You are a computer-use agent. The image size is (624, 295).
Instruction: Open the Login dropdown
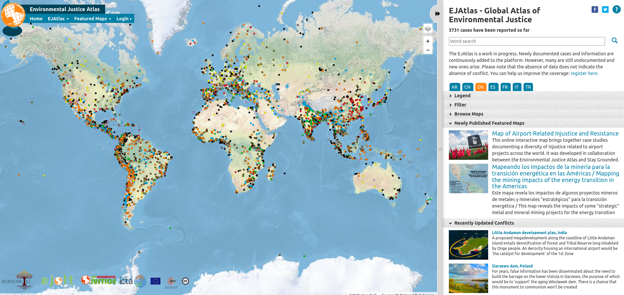(x=124, y=19)
